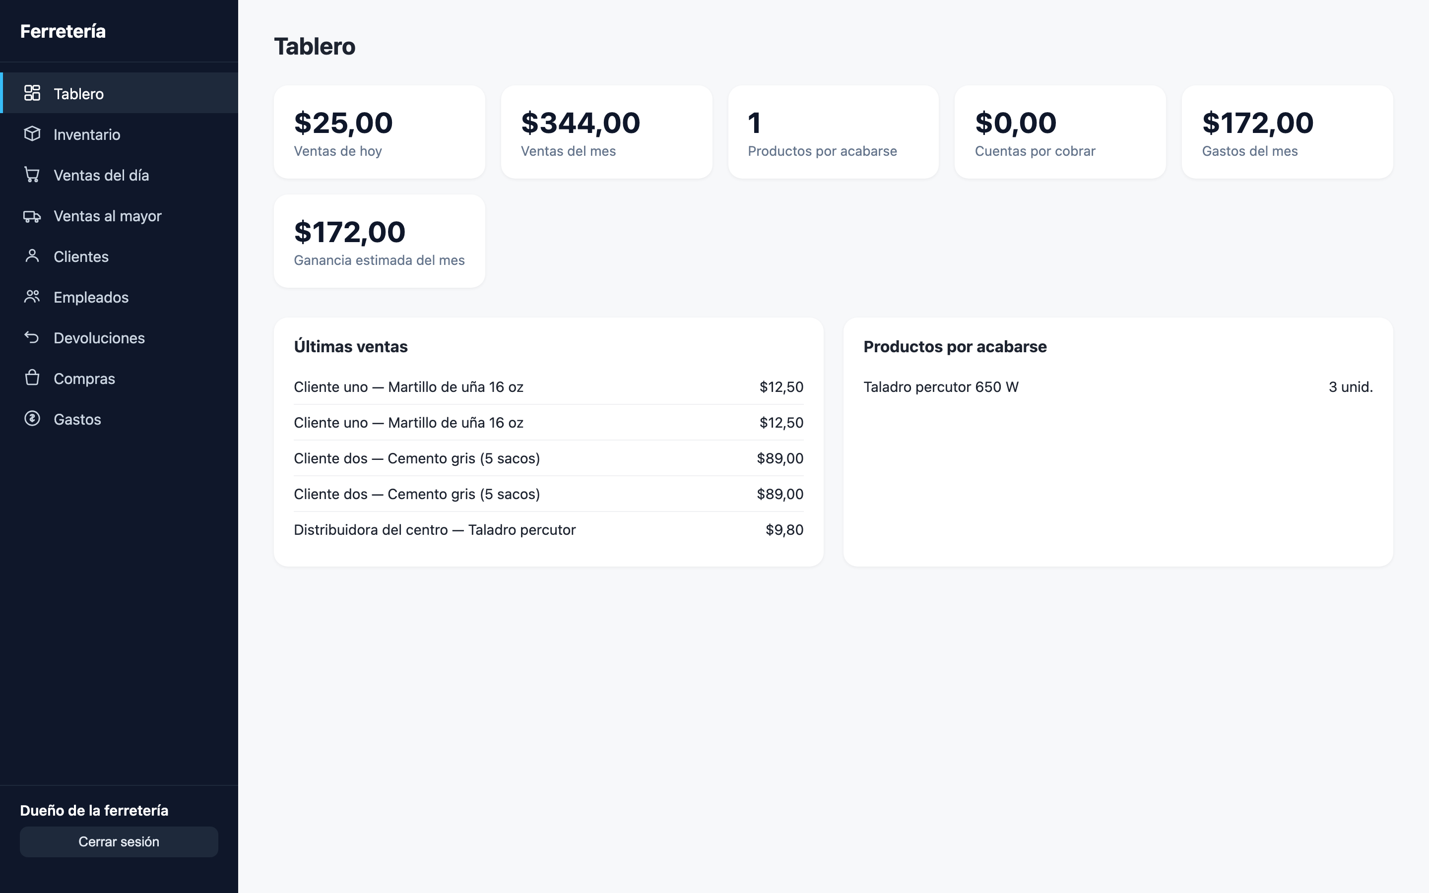Select the Ganancia estimada del mes card
Screen dimensions: 1429x893
pos(379,241)
